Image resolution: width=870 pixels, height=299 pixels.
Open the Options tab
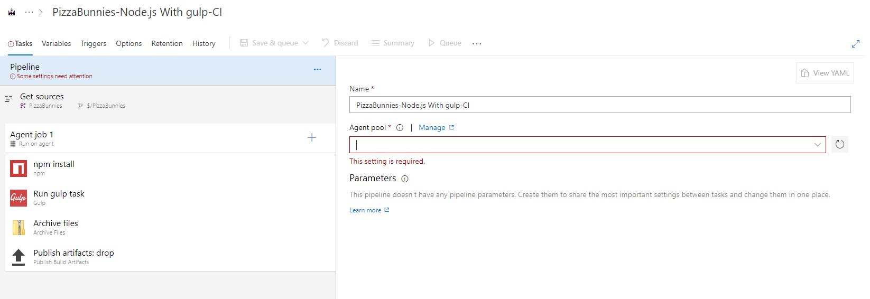129,43
